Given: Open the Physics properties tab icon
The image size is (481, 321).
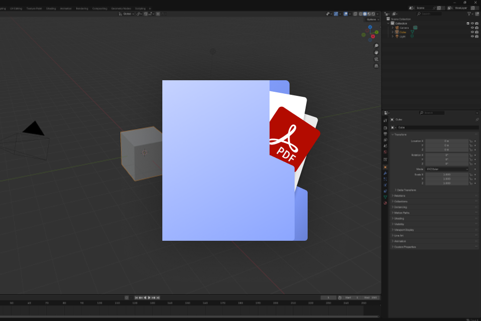Looking at the screenshot, I should click(385, 185).
